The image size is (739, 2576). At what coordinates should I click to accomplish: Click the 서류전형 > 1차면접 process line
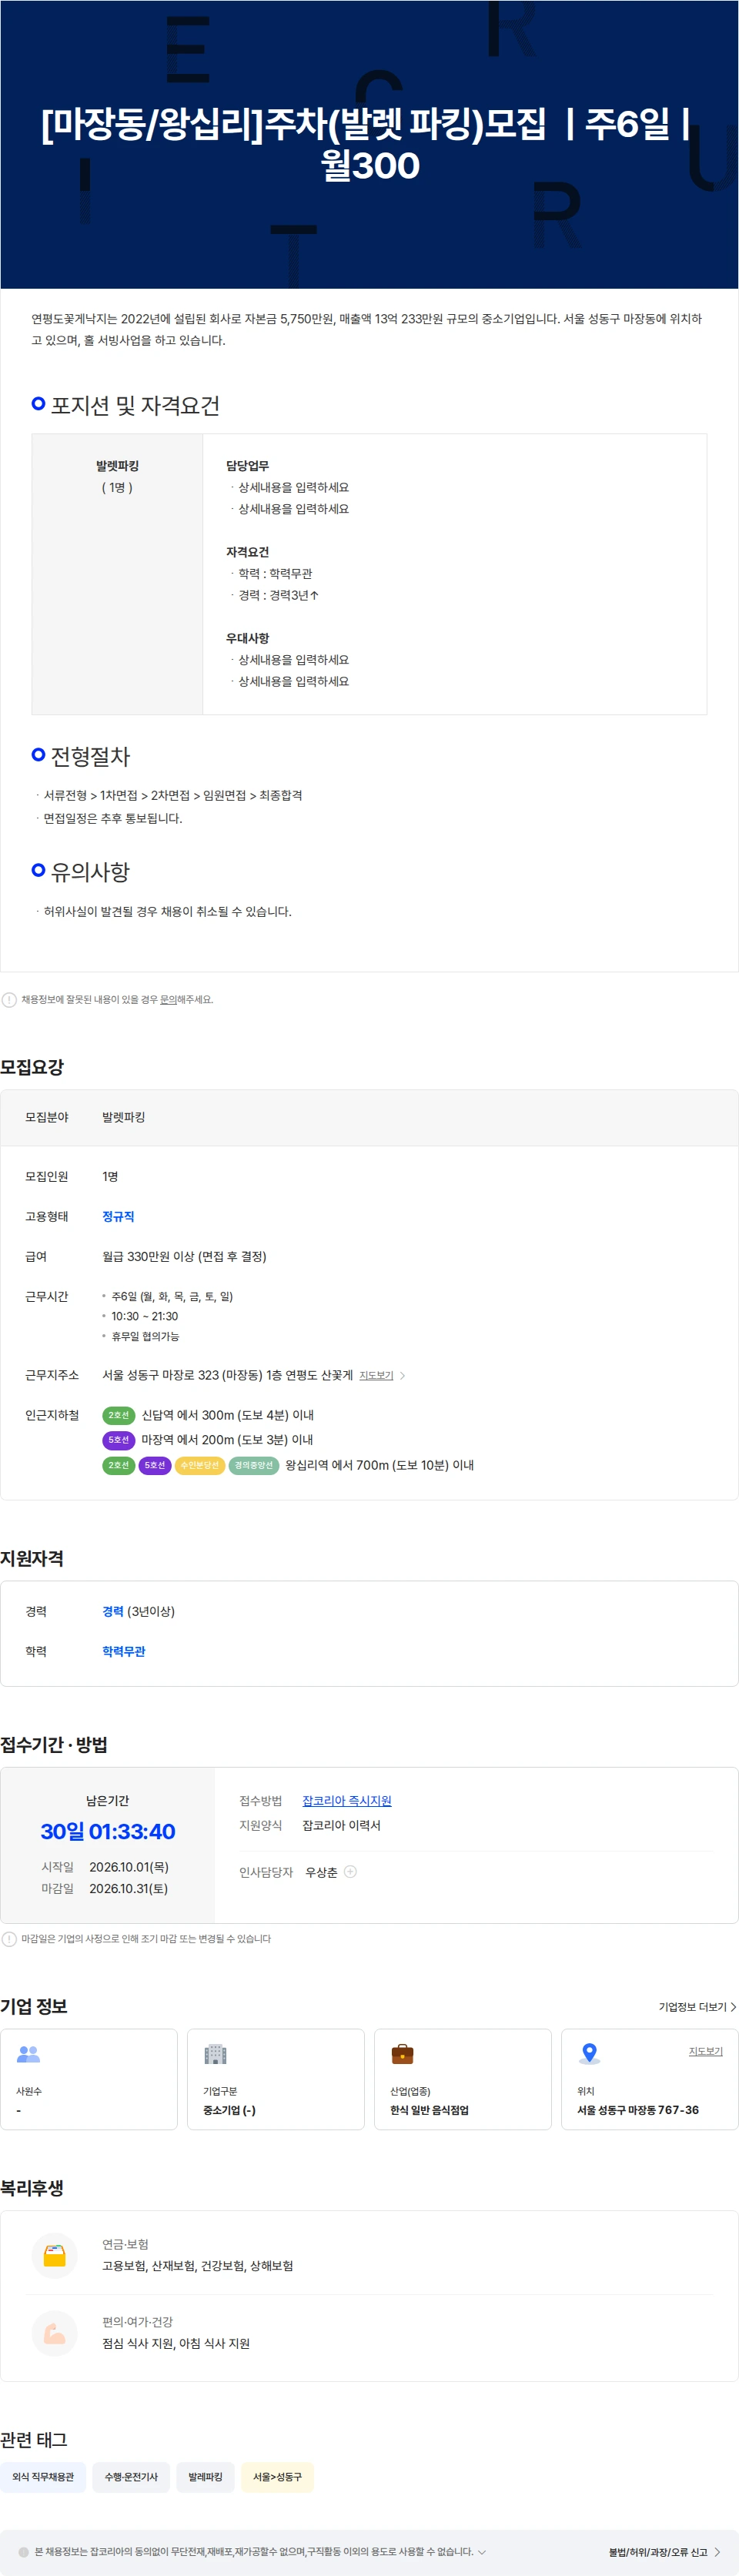pos(173,795)
